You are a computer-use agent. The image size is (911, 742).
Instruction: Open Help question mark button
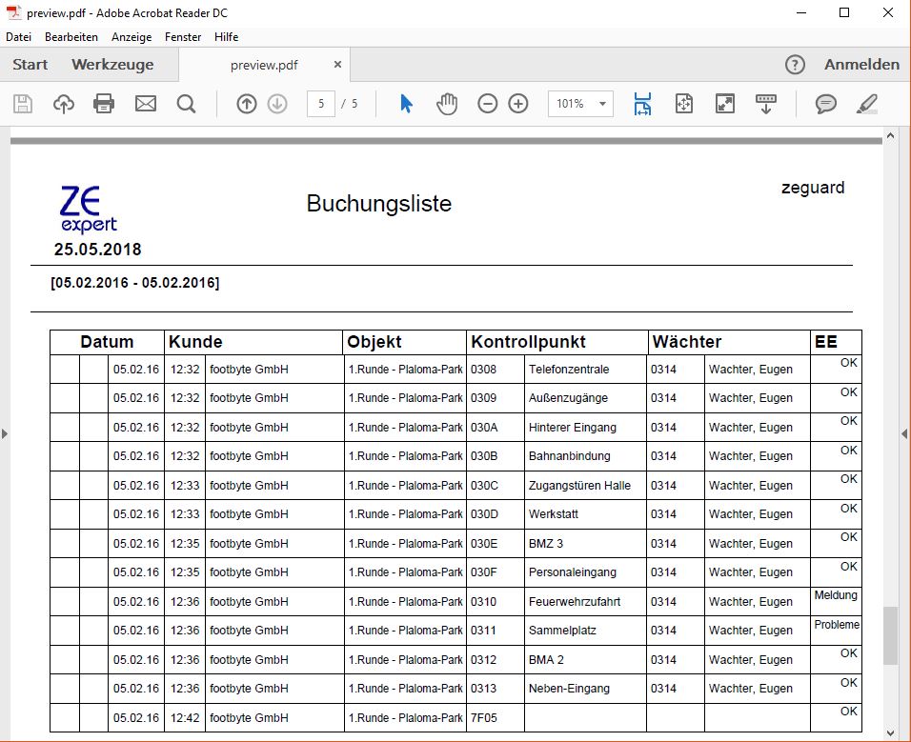coord(796,65)
